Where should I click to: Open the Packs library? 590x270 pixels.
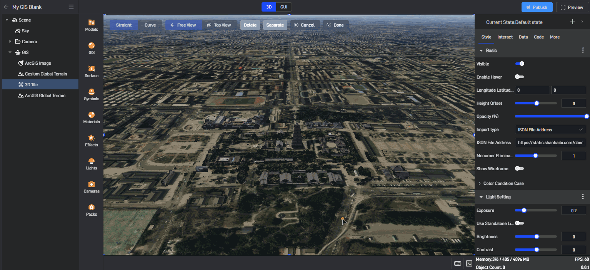coord(92,210)
